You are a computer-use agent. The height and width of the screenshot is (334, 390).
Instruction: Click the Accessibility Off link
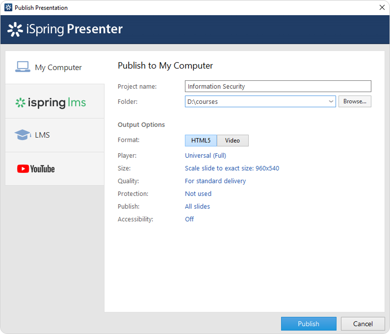[x=189, y=219]
